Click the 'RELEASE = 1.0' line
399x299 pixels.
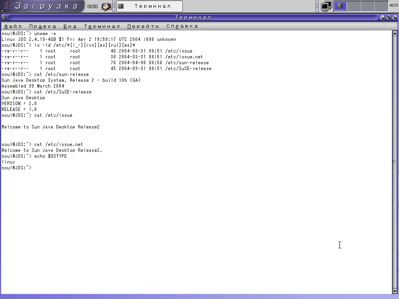[x=19, y=109]
